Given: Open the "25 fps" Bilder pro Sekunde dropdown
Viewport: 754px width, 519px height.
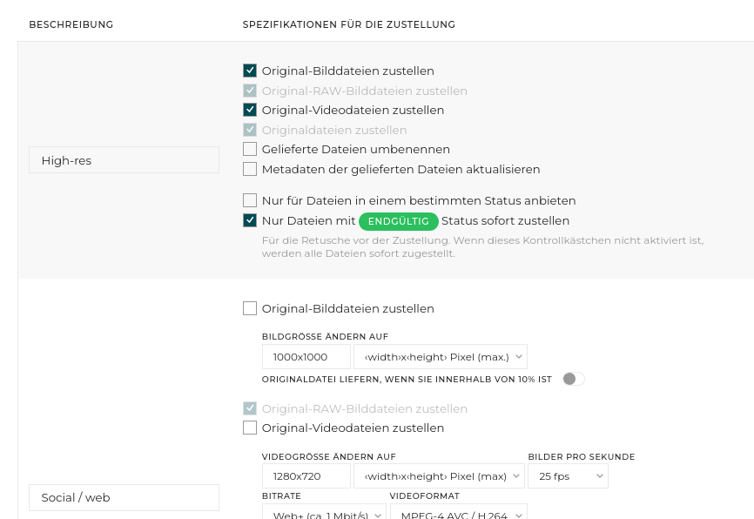Looking at the screenshot, I should [x=568, y=475].
